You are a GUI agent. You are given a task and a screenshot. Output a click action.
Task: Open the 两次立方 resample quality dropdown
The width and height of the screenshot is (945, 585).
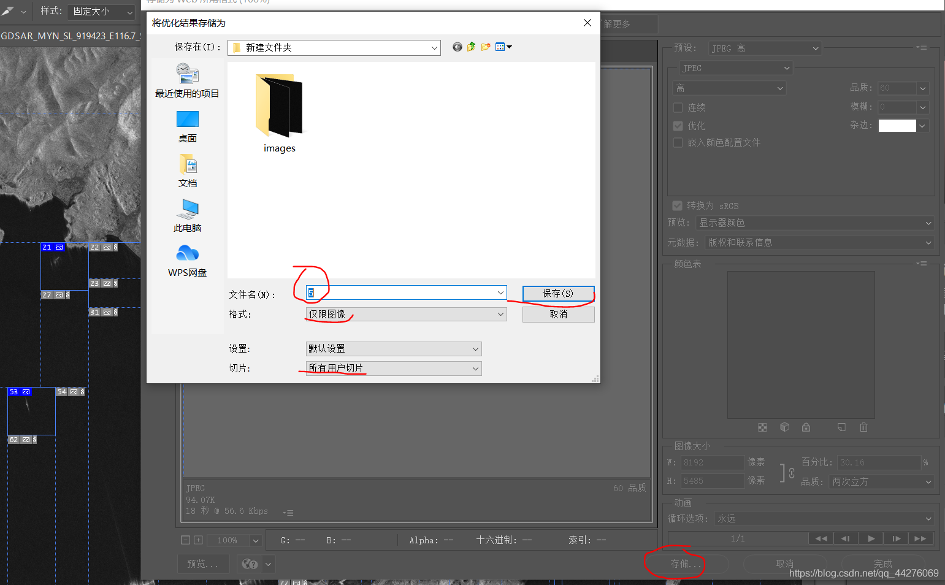(881, 482)
